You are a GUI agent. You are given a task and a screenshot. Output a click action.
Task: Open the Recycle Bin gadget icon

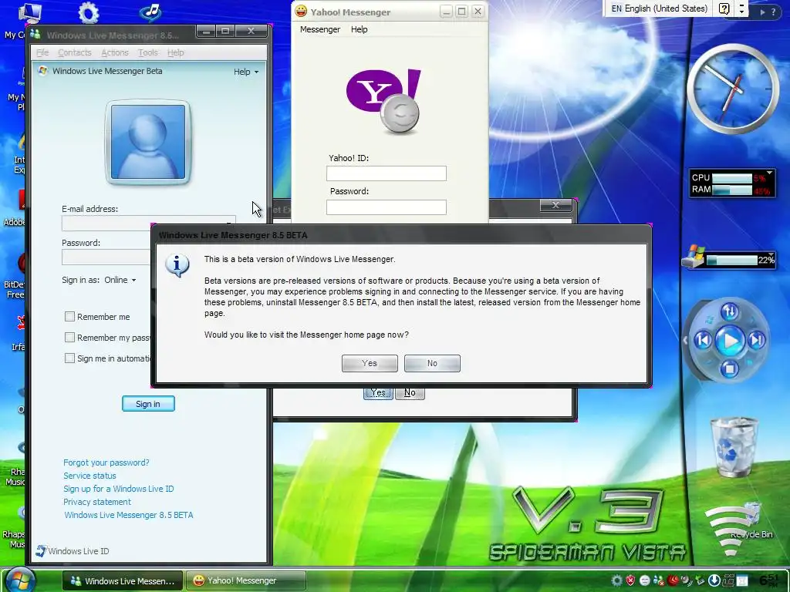(x=734, y=447)
